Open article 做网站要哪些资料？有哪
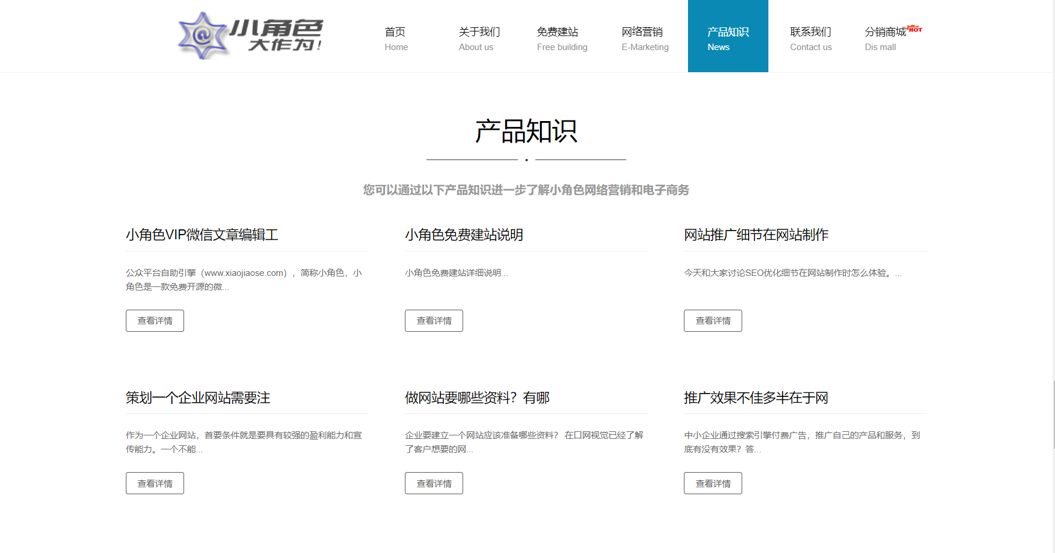Screen dimensions: 1055x553 [477, 398]
